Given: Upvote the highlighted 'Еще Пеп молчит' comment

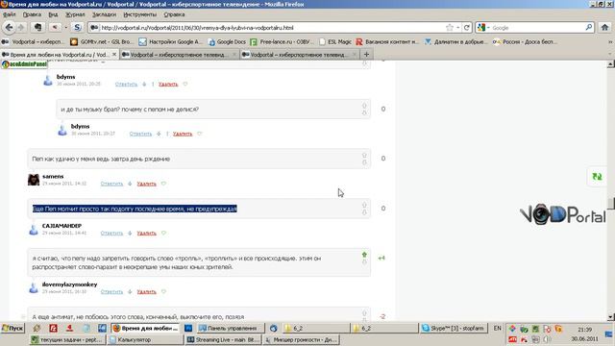Looking at the screenshot, I should click(364, 205).
